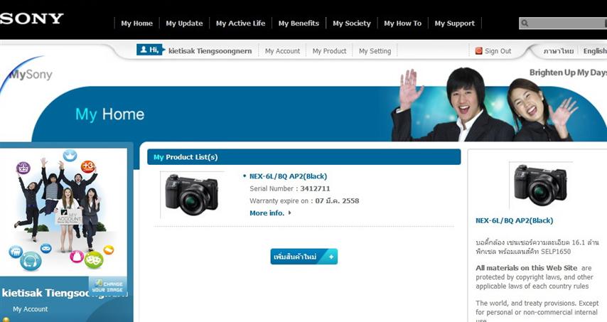Click kietisak Tiengsoongnern name in top bar
The image size is (607, 322).
point(210,51)
